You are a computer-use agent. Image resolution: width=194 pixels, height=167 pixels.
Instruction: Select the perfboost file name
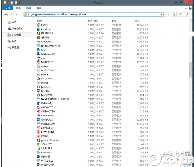(47, 128)
